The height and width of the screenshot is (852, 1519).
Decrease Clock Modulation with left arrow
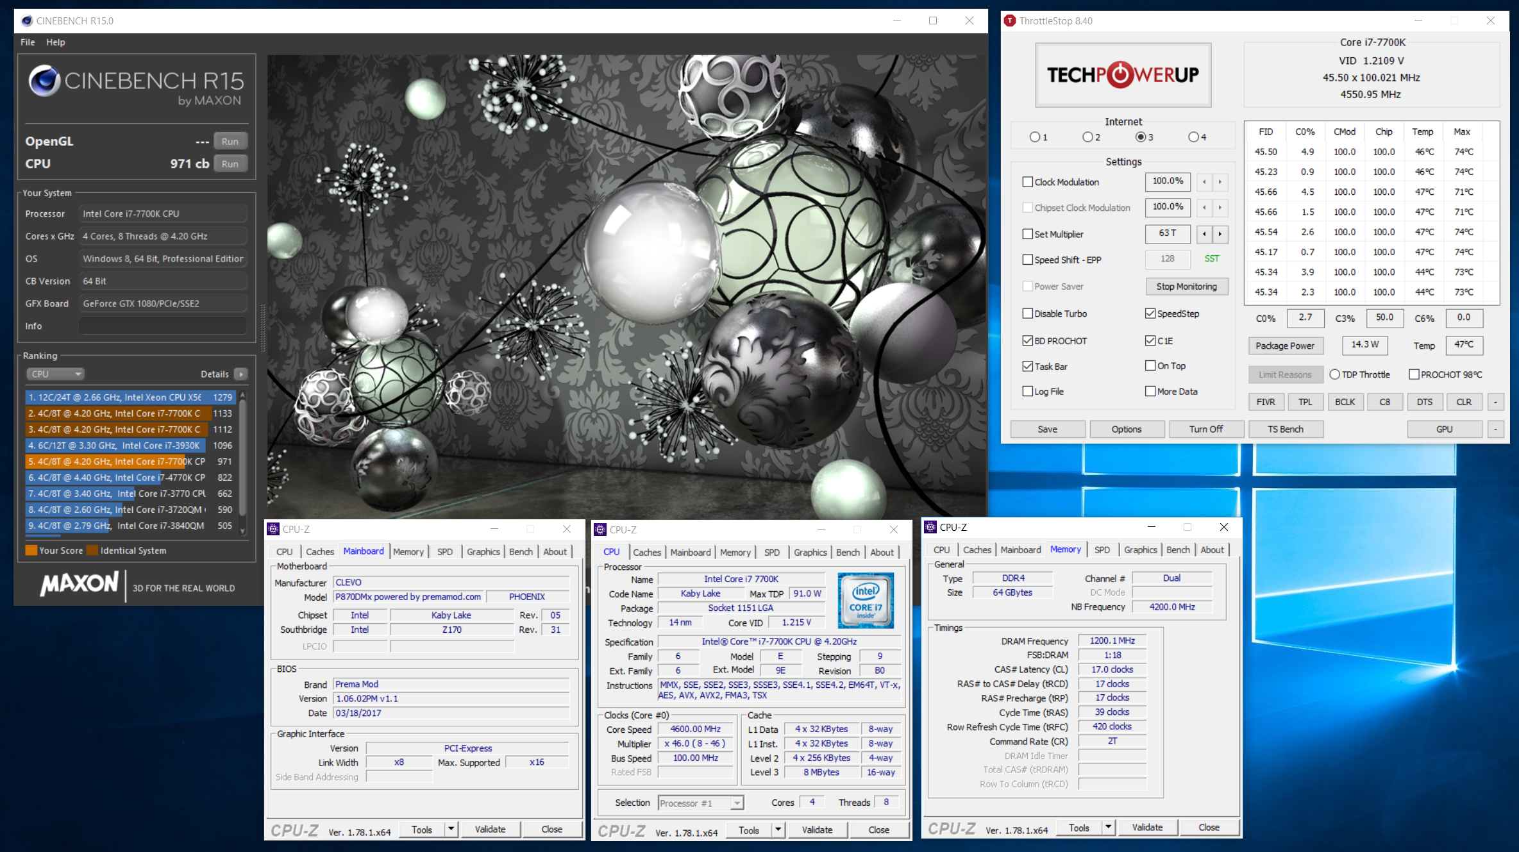(1204, 182)
